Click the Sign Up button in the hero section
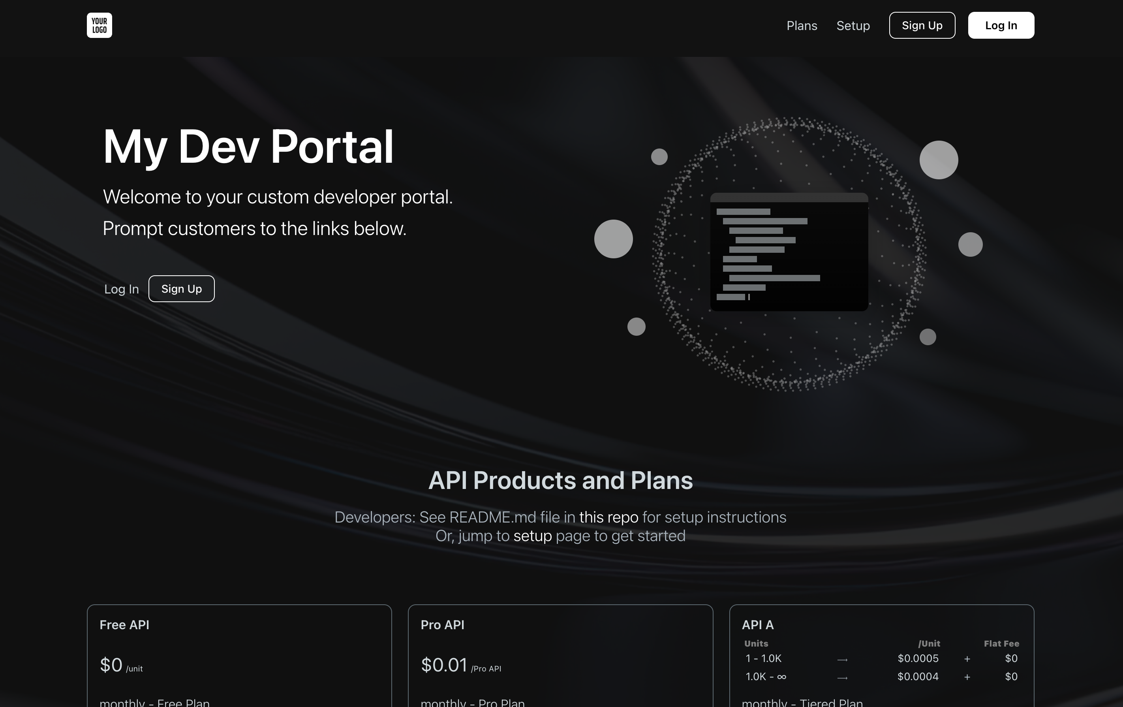The image size is (1123, 707). pyautogui.click(x=181, y=289)
